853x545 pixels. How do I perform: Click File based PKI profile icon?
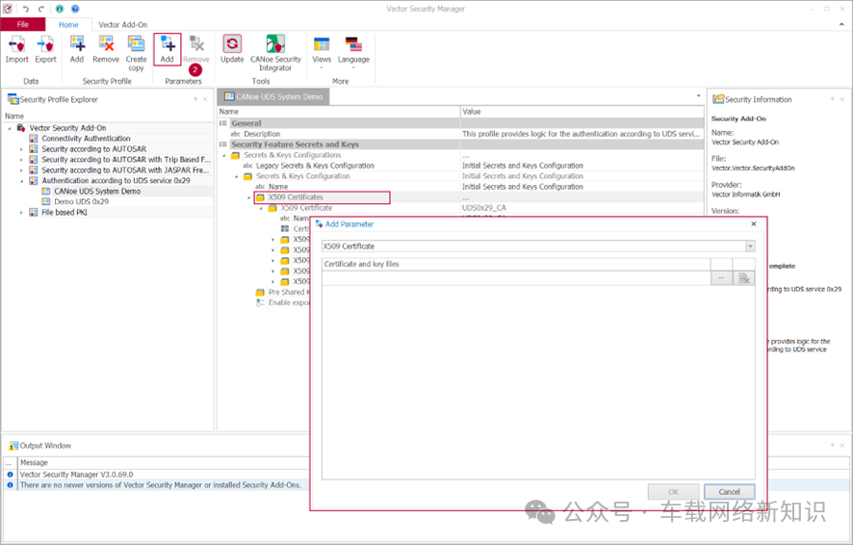click(33, 213)
